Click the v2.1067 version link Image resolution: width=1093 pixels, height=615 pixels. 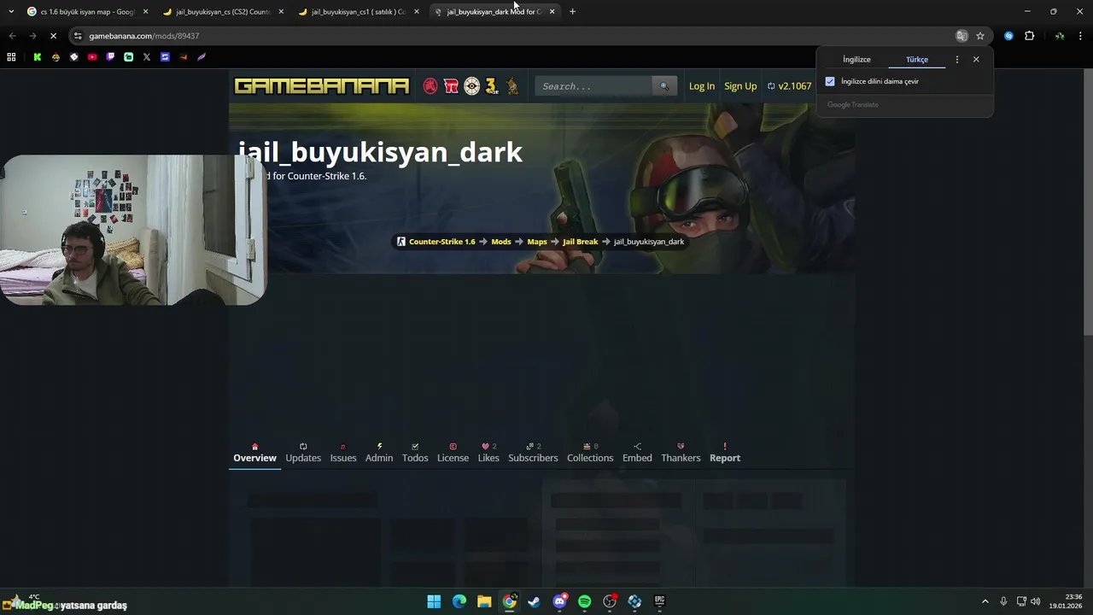click(789, 86)
